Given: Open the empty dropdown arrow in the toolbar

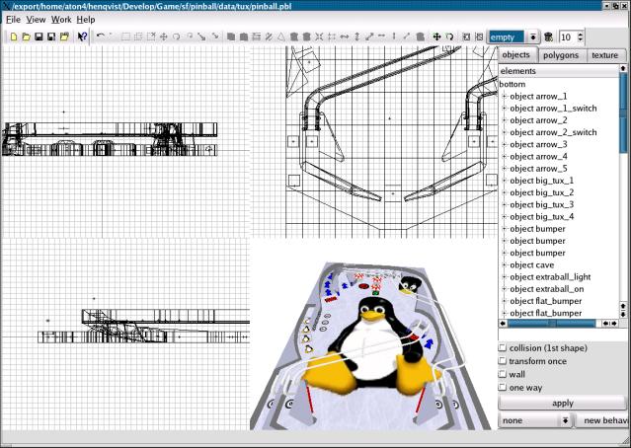Looking at the screenshot, I should click(533, 37).
